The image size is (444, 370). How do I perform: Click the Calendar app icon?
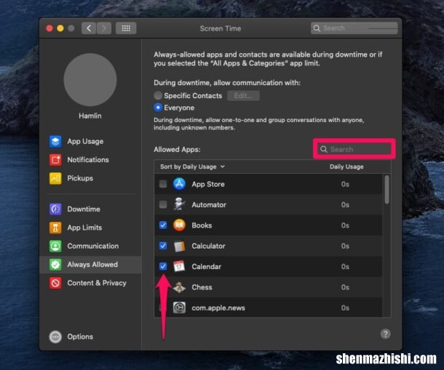(x=179, y=266)
